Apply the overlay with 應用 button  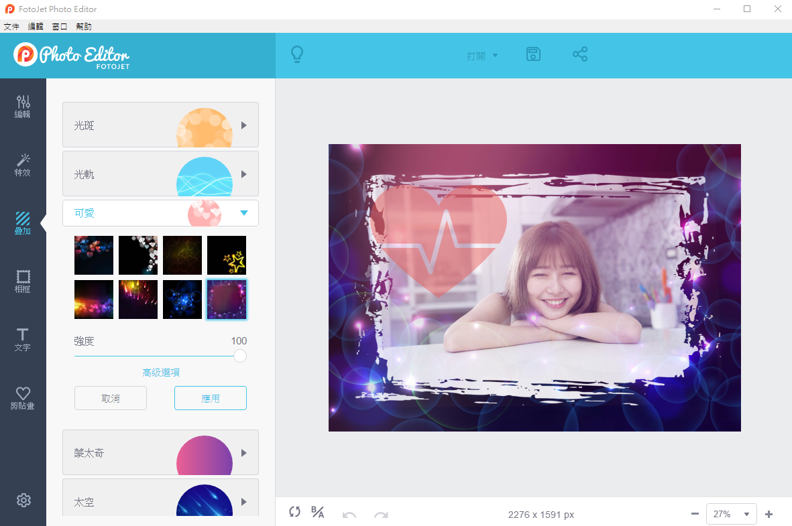pos(210,397)
